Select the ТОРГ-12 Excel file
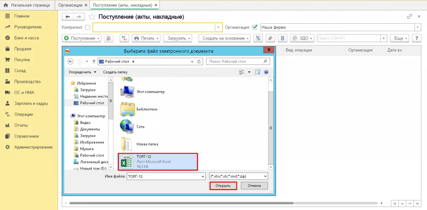 coord(158,162)
